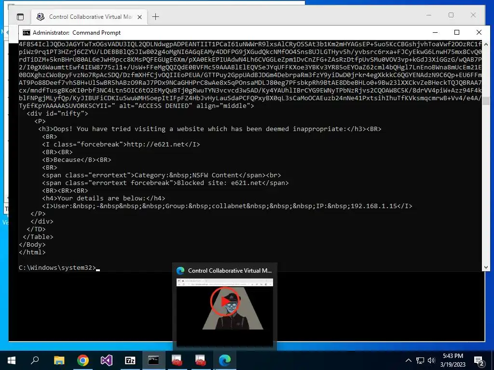
Task: Close the outer browser window
Action: [x=473, y=15]
